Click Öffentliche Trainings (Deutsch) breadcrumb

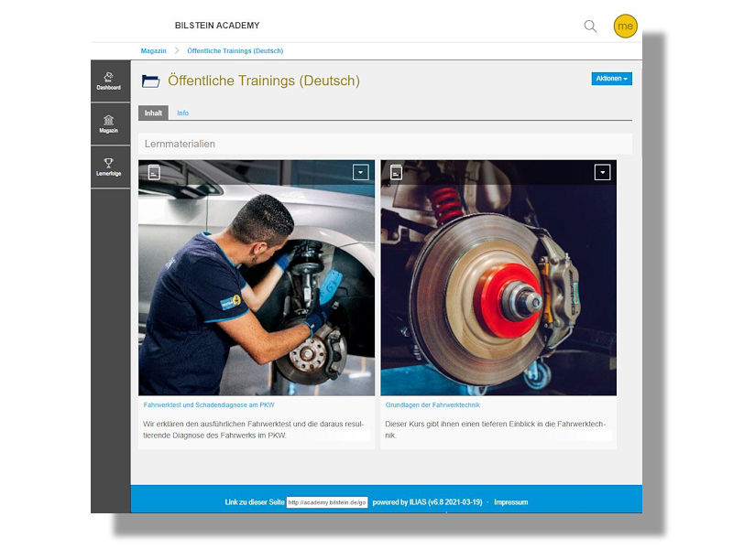point(235,51)
